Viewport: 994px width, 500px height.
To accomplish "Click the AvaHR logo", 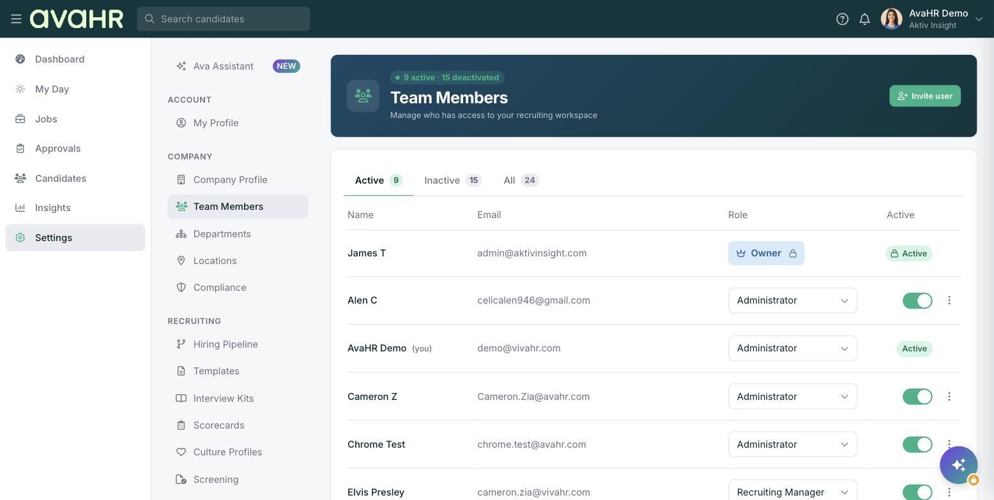I will (77, 19).
